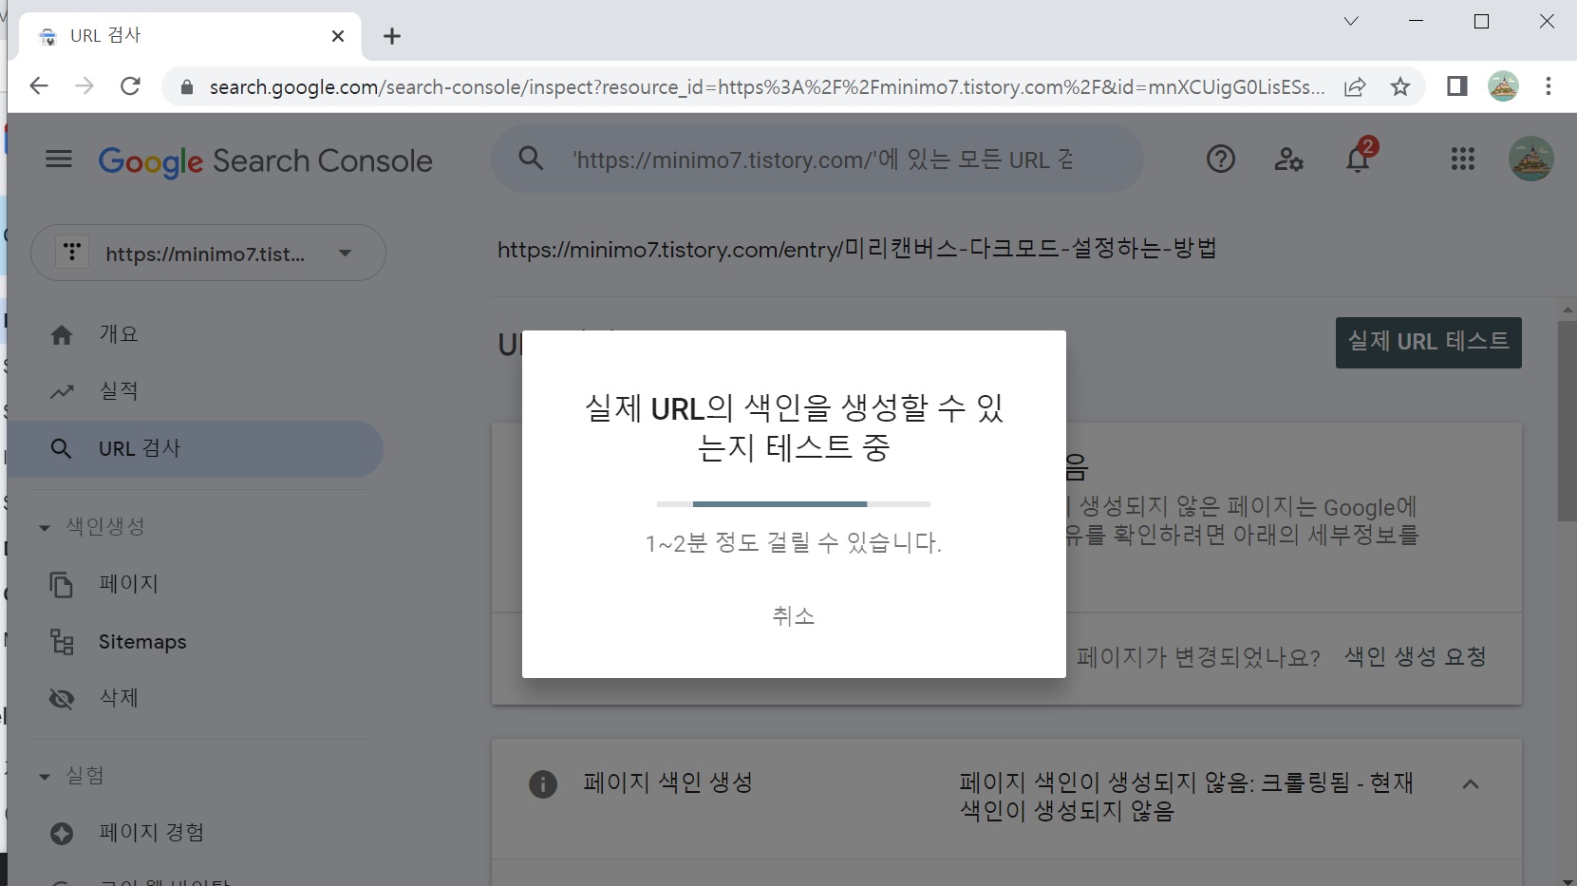Open the help question mark icon
This screenshot has height=886, width=1577.
coord(1221,159)
